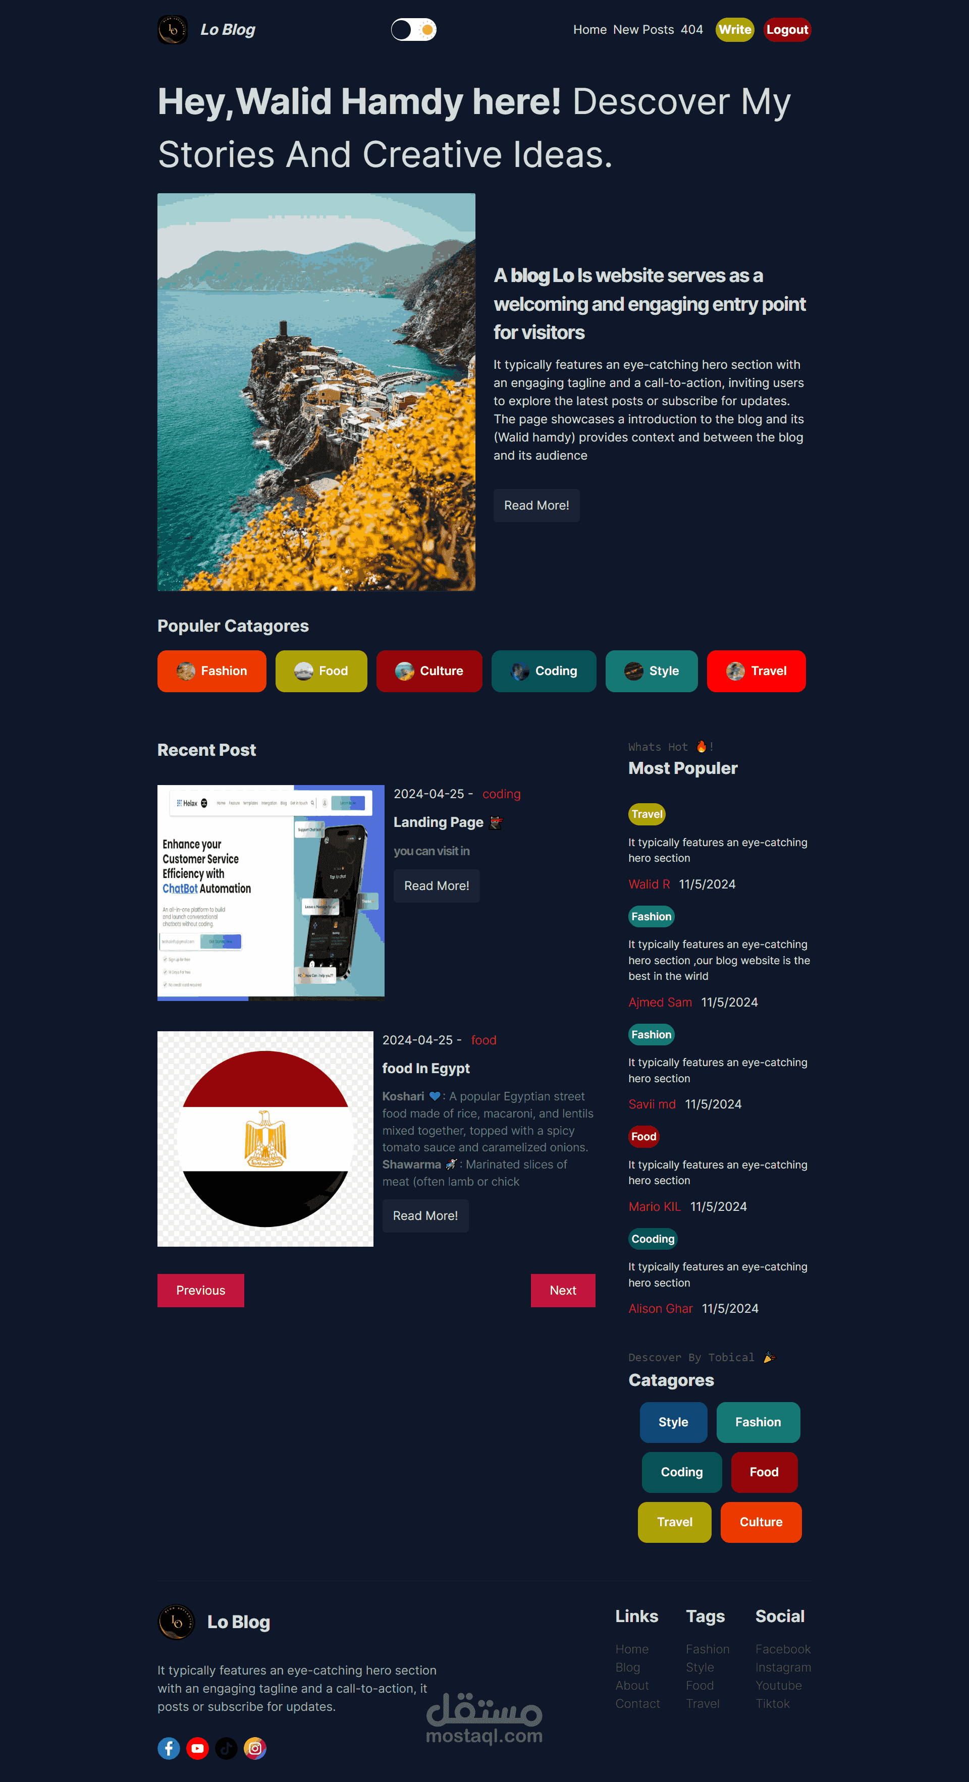Viewport: 969px width, 1782px height.
Task: Click the Coding category icon
Action: pyautogui.click(x=521, y=671)
